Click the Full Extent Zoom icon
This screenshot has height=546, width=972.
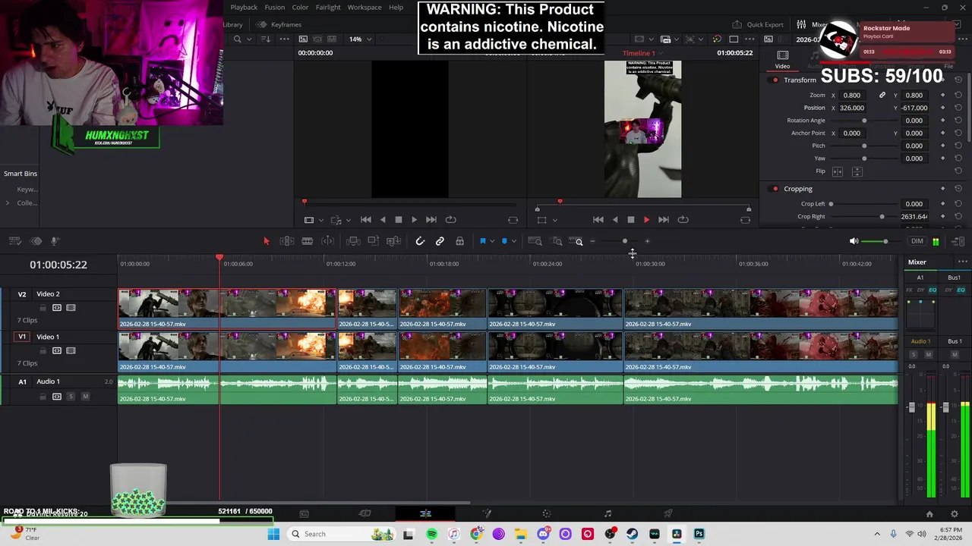tap(535, 241)
